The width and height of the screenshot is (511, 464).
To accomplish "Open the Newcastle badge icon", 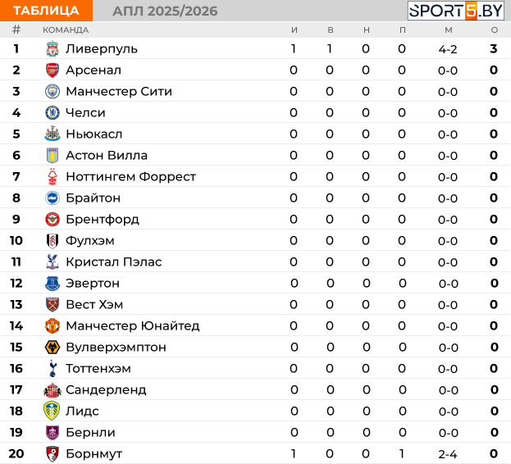I will pyautogui.click(x=52, y=134).
